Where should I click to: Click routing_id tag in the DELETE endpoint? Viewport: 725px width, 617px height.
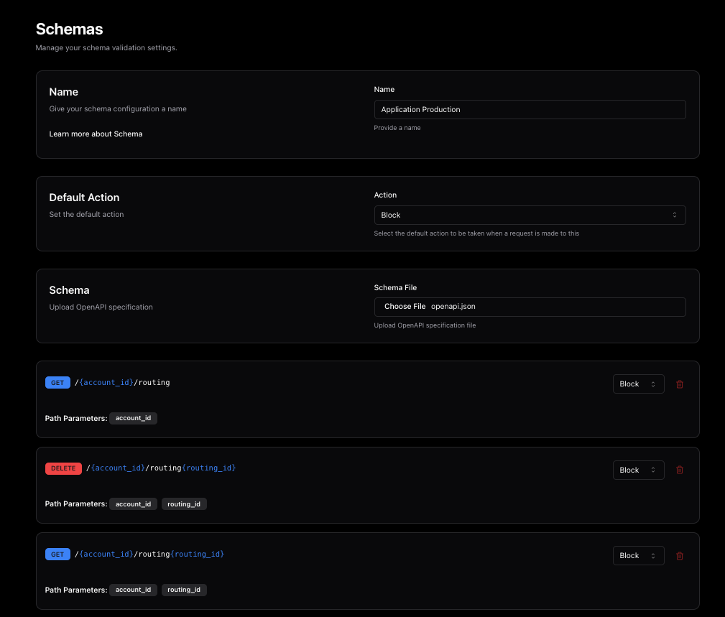tap(184, 504)
